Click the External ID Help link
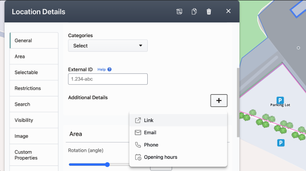 point(101,70)
